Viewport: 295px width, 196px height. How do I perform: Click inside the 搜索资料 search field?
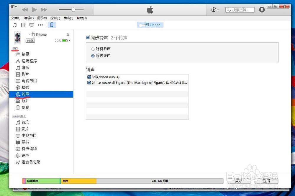pyautogui.click(x=240, y=9)
